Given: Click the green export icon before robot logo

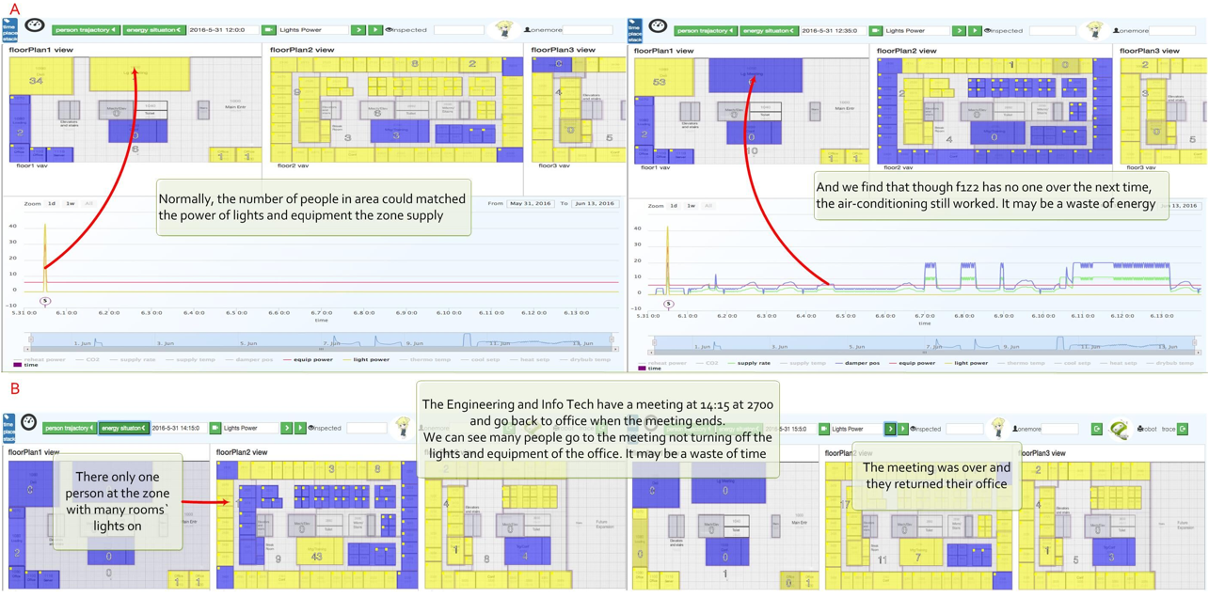Looking at the screenshot, I should pyautogui.click(x=1096, y=429).
